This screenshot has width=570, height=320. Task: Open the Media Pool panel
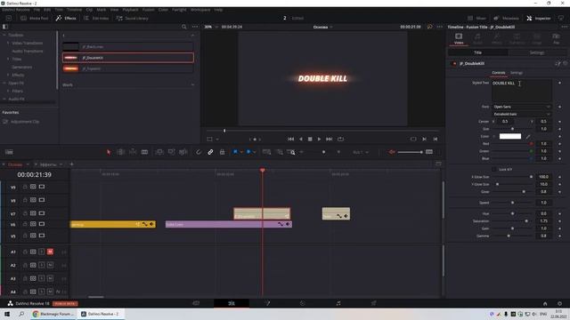pyautogui.click(x=35, y=18)
